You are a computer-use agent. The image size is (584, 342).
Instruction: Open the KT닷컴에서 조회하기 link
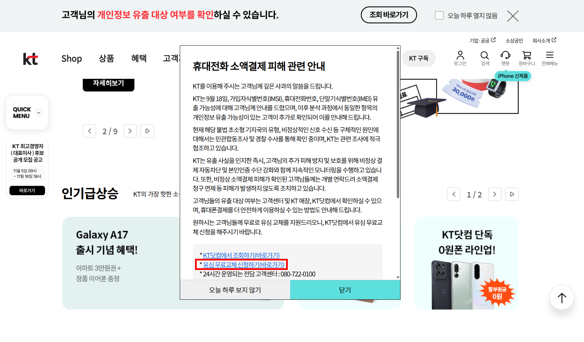pyautogui.click(x=241, y=255)
